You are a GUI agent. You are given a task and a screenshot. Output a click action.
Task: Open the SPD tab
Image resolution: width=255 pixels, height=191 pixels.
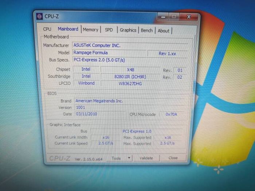pyautogui.click(x=109, y=30)
